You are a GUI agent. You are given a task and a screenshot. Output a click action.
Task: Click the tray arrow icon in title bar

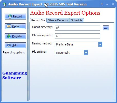click(102, 4)
